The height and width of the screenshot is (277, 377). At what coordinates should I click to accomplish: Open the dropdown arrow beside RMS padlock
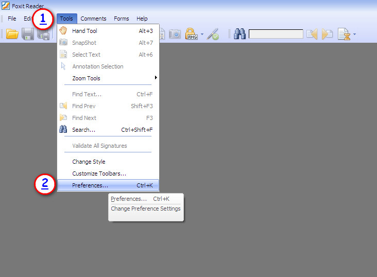[x=202, y=35]
